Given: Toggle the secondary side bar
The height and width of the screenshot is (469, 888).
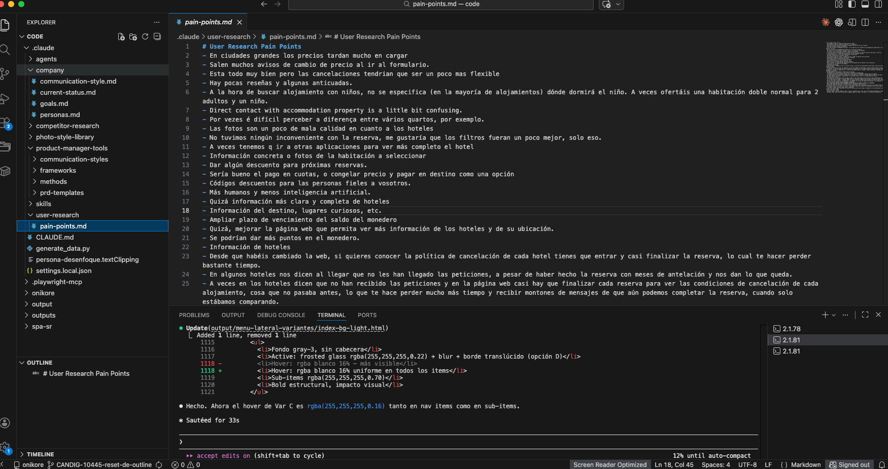Looking at the screenshot, I should click(878, 4).
